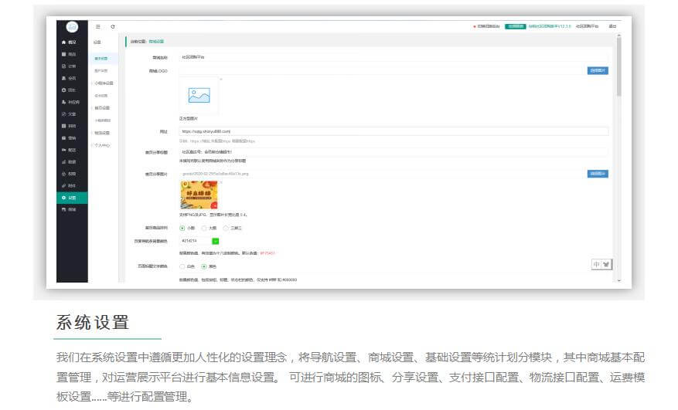Choose 白色 for title text color
This screenshot has height=410, width=678.
[182, 266]
